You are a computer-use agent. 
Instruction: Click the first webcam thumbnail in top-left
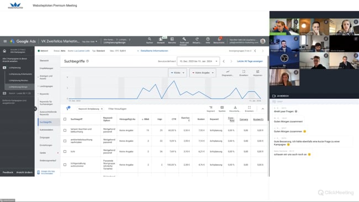tap(284, 26)
